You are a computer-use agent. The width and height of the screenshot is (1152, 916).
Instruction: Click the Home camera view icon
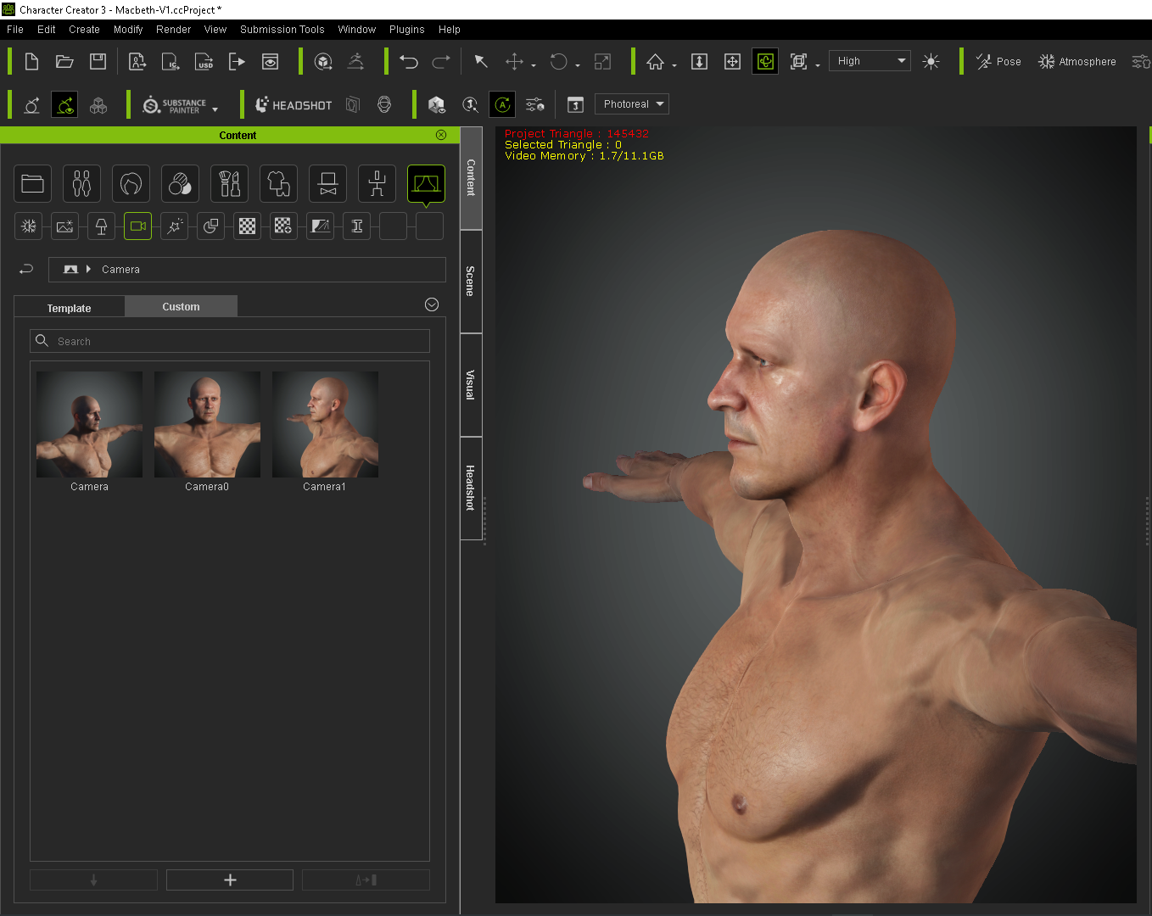655,61
